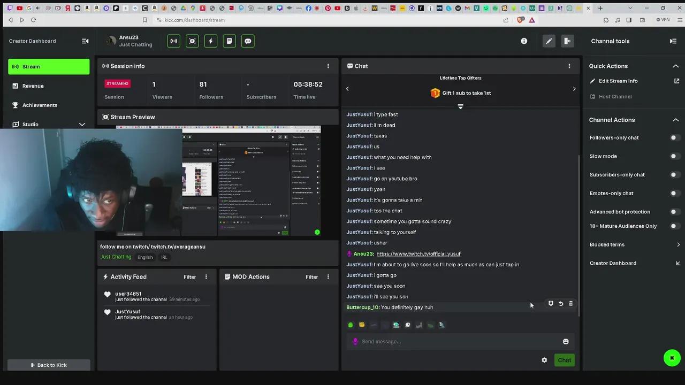Open Achievements in the sidebar
Viewport: 685px width, 385px height.
pyautogui.click(x=49, y=105)
